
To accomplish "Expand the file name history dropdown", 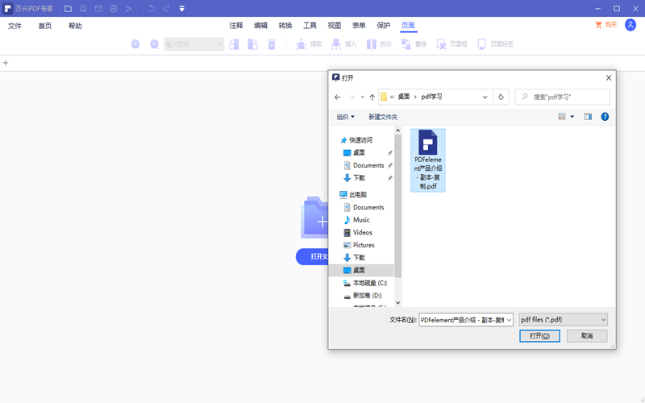I will (509, 320).
